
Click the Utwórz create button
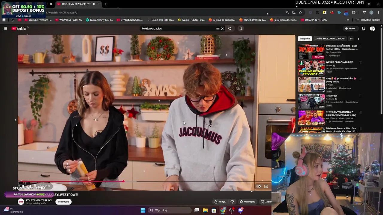click(x=351, y=29)
